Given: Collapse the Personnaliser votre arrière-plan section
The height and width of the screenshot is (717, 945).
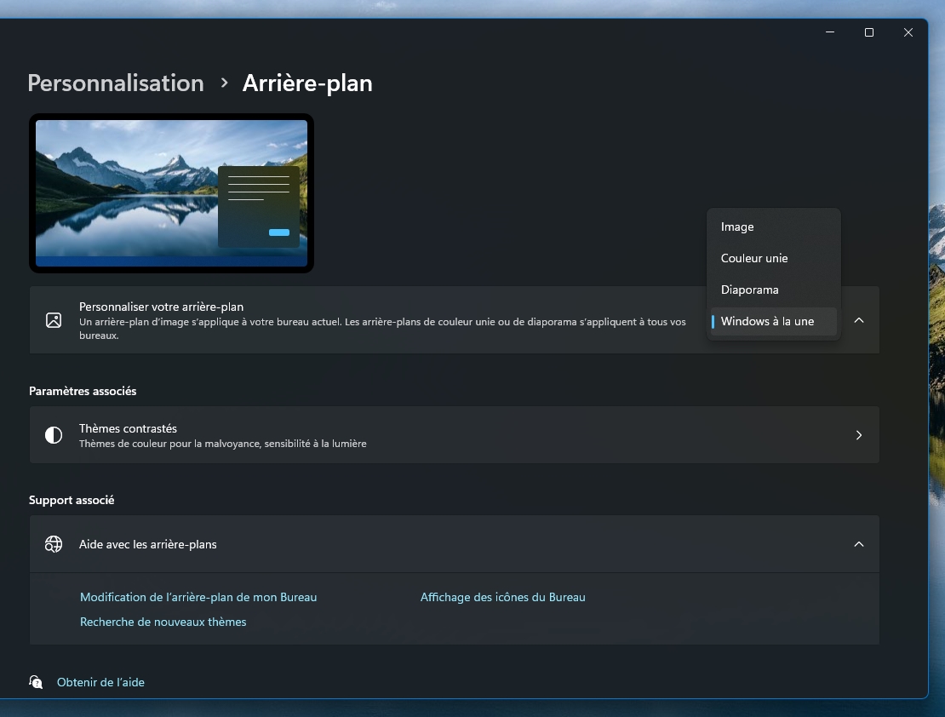Looking at the screenshot, I should pyautogui.click(x=859, y=320).
